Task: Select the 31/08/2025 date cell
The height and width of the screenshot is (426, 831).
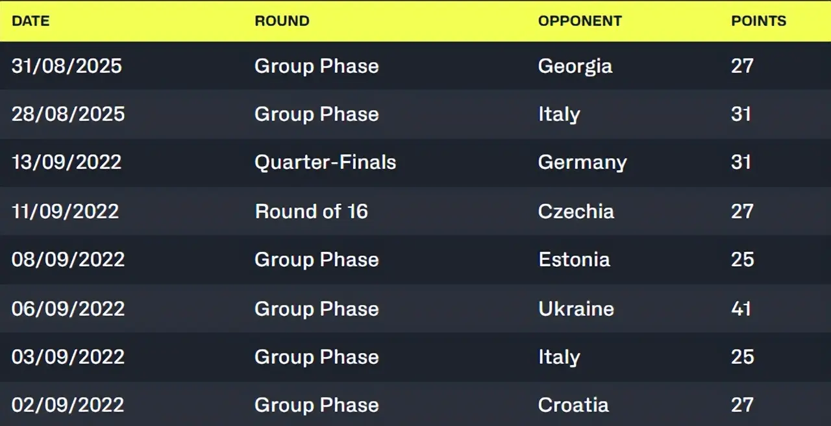Action: coord(67,66)
